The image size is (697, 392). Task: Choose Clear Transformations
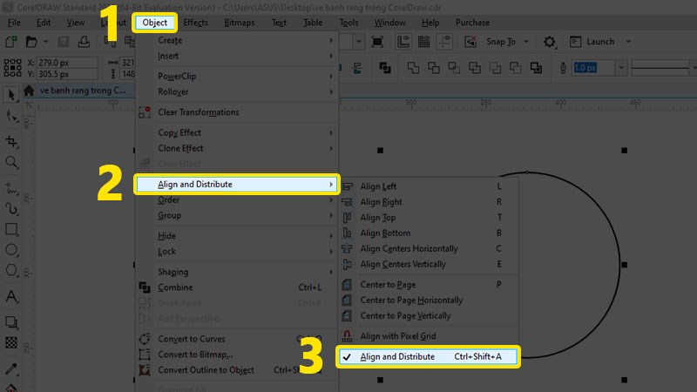[x=237, y=112]
